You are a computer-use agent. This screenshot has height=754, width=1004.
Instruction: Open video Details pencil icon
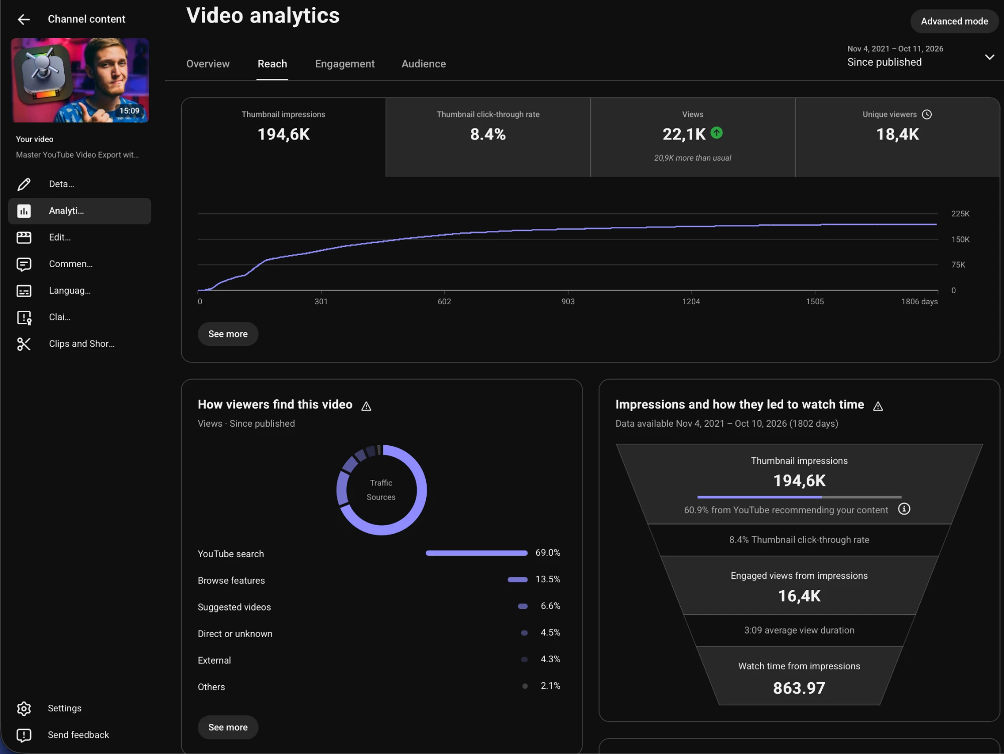[24, 184]
